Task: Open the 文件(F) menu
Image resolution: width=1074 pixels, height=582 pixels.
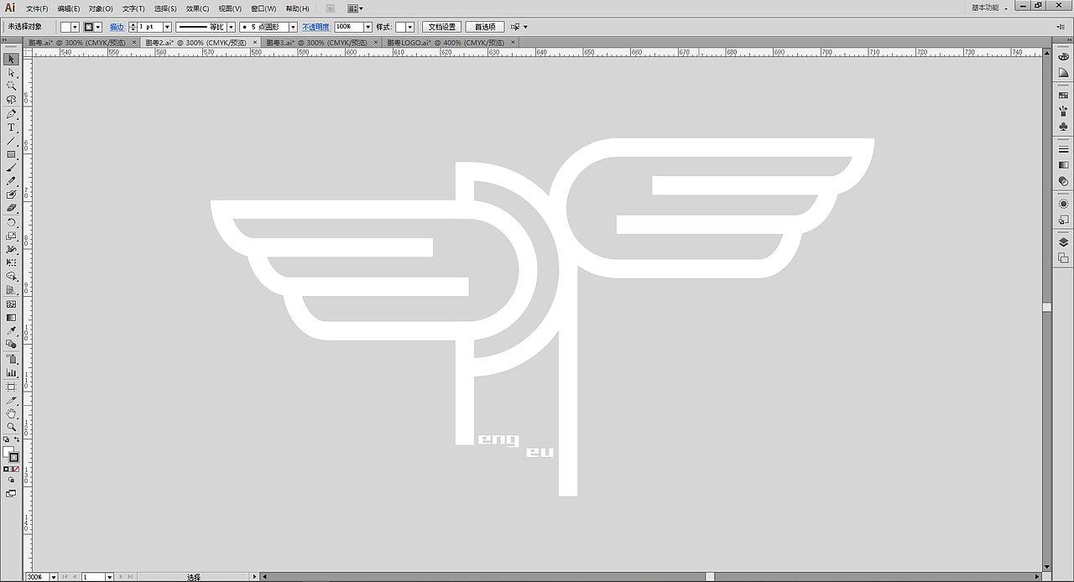Action: click(37, 8)
